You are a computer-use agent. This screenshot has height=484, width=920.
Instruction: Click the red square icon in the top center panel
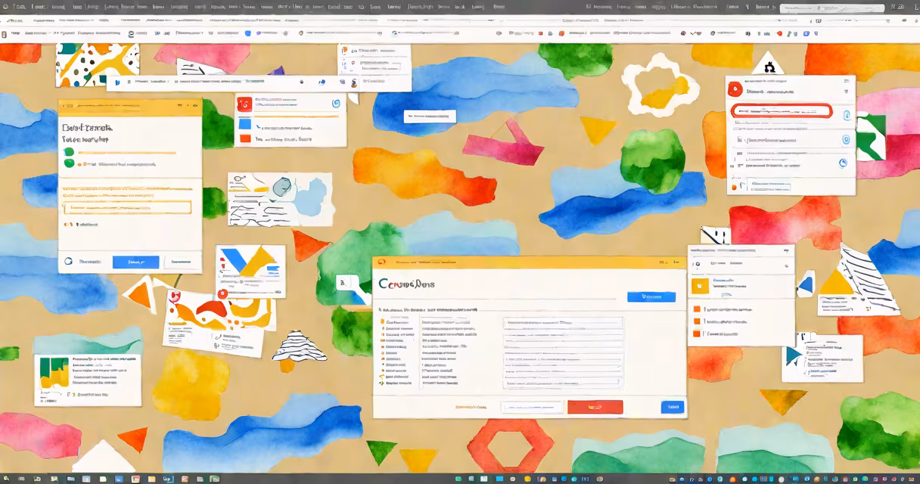coord(244,104)
